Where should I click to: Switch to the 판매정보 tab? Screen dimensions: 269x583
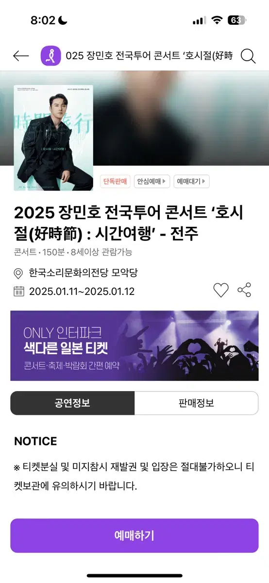tap(196, 403)
